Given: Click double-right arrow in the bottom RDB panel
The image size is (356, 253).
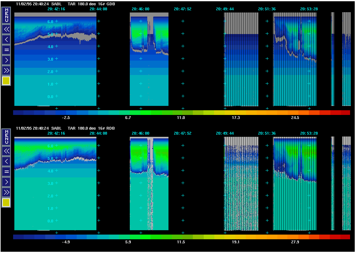Looking at the screenshot, I should 6,191.
